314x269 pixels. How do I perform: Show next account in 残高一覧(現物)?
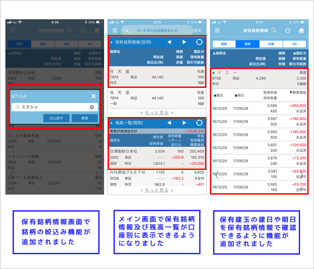[x=184, y=123]
